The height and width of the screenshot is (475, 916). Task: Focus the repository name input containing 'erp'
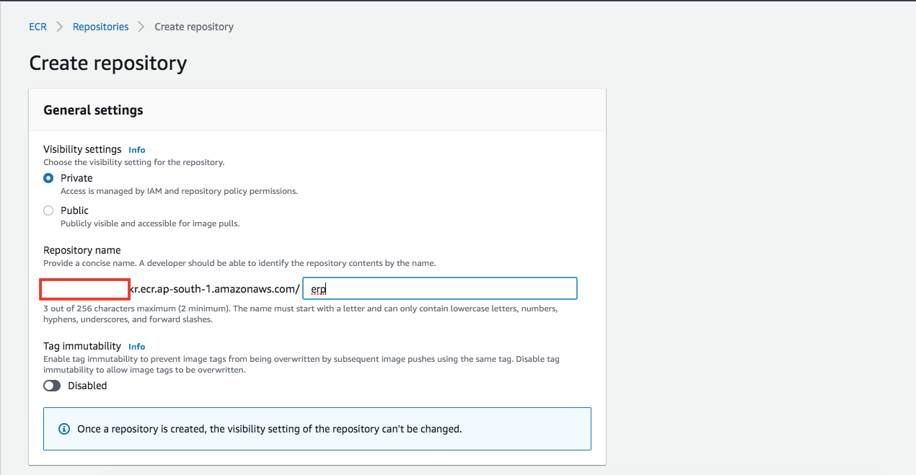click(x=440, y=288)
